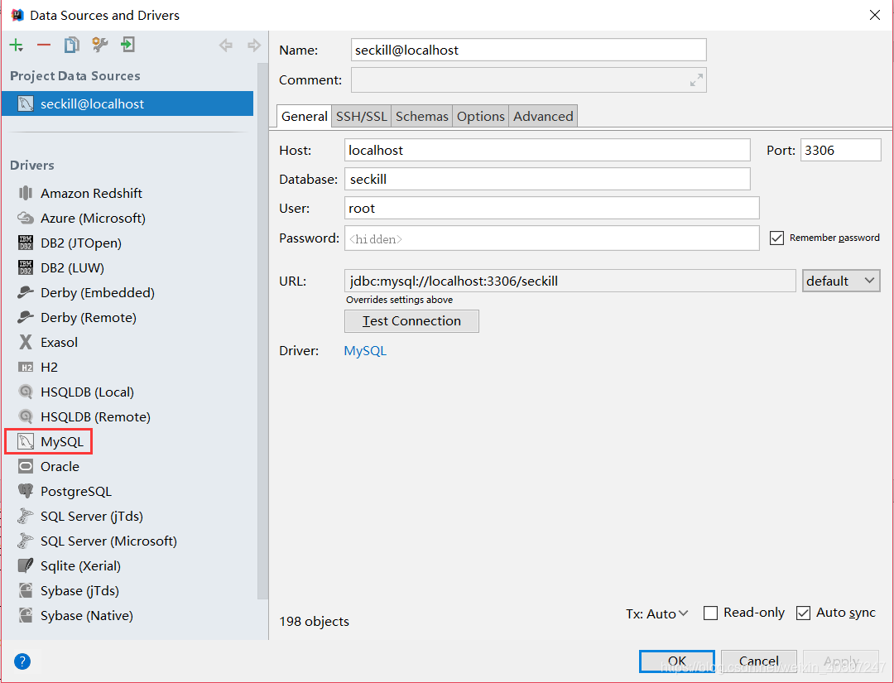Switch to the Schemas tab
This screenshot has height=683, width=894.
coord(422,116)
